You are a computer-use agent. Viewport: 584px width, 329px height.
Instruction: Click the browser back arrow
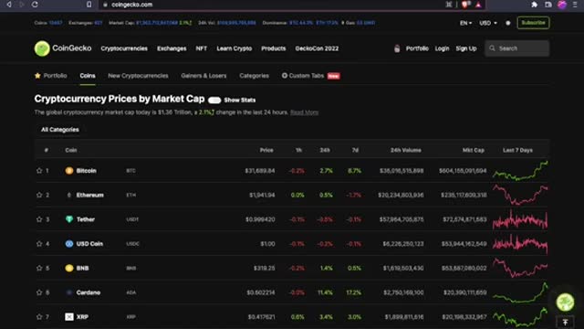click(x=9, y=5)
